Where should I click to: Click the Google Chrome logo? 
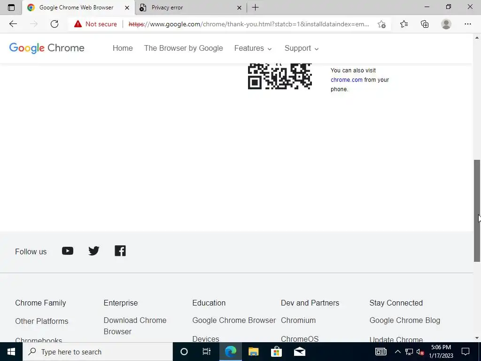pos(47,48)
